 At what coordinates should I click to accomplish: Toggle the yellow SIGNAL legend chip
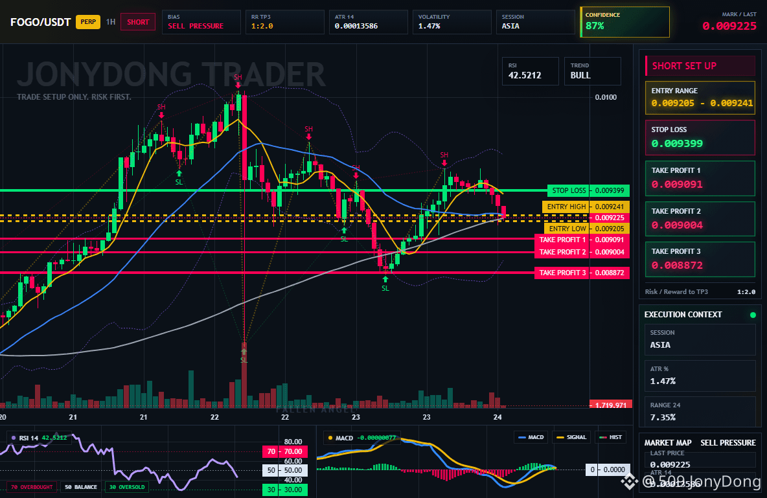coord(571,437)
